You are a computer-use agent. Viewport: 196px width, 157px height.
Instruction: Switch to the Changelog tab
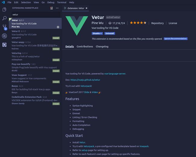click(x=102, y=46)
